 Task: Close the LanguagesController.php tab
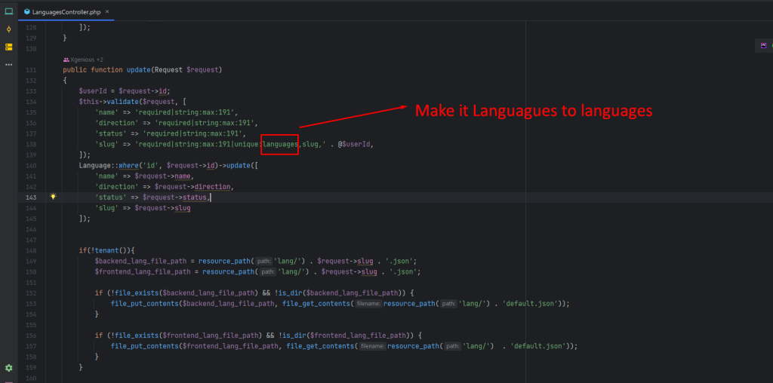[x=107, y=11]
